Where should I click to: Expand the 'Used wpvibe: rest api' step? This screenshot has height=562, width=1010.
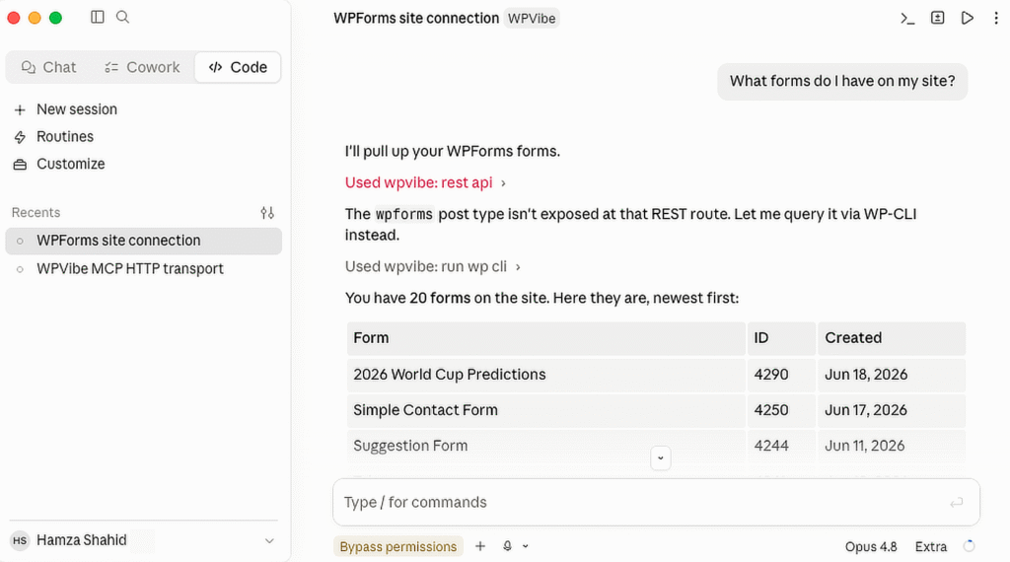pos(425,182)
